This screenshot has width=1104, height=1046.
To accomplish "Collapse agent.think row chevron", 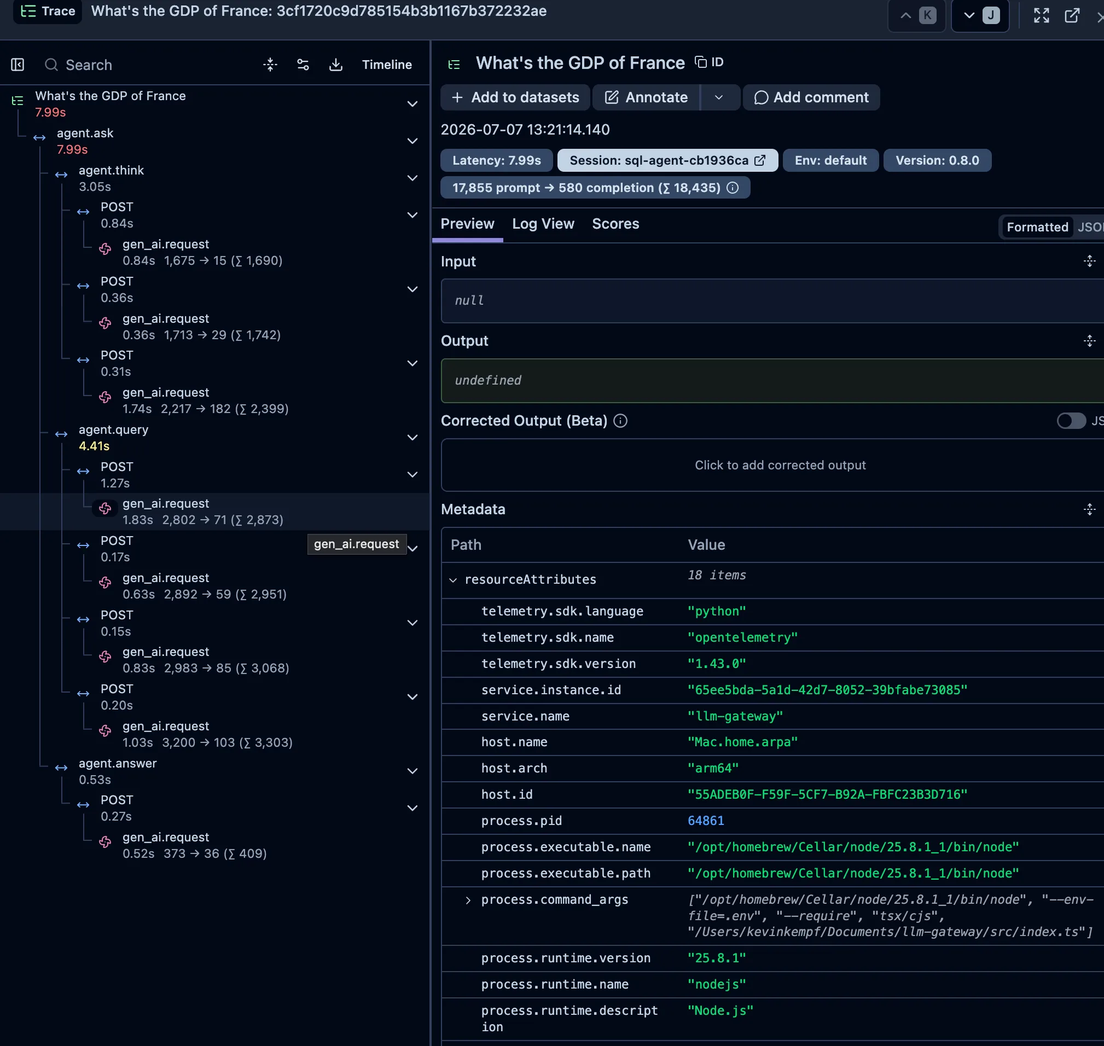I will (412, 178).
